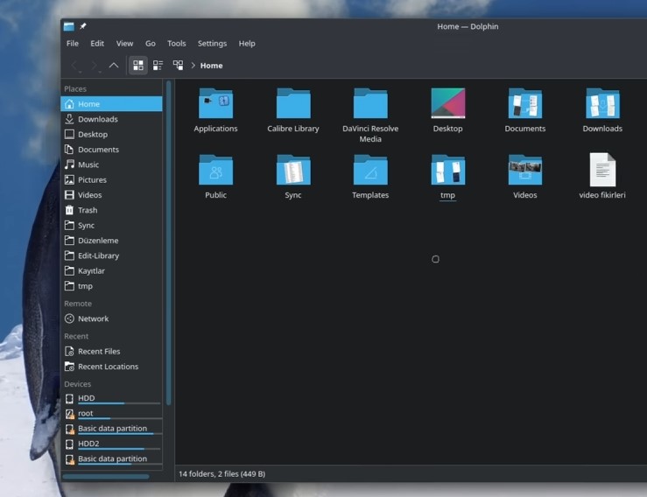The image size is (647, 497).
Task: Switch to Compact view mode
Action: [158, 65]
